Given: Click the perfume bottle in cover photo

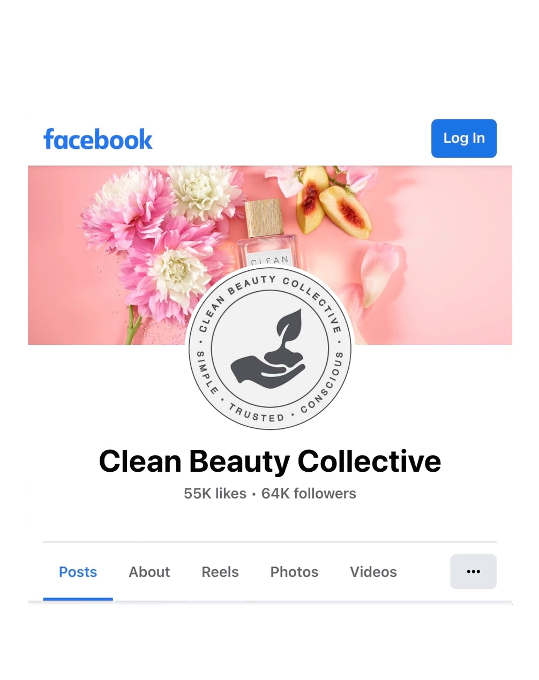Looking at the screenshot, I should pyautogui.click(x=266, y=235).
